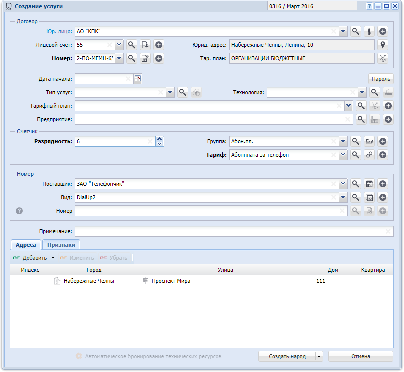Open Создать наряд split-button arrow

click(319, 356)
